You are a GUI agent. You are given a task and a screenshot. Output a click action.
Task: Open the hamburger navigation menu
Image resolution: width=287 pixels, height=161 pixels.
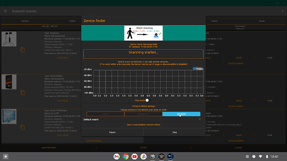coord(5,11)
